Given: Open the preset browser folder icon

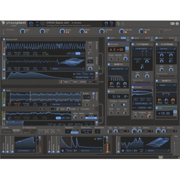Looking at the screenshot, I should click(x=31, y=23).
